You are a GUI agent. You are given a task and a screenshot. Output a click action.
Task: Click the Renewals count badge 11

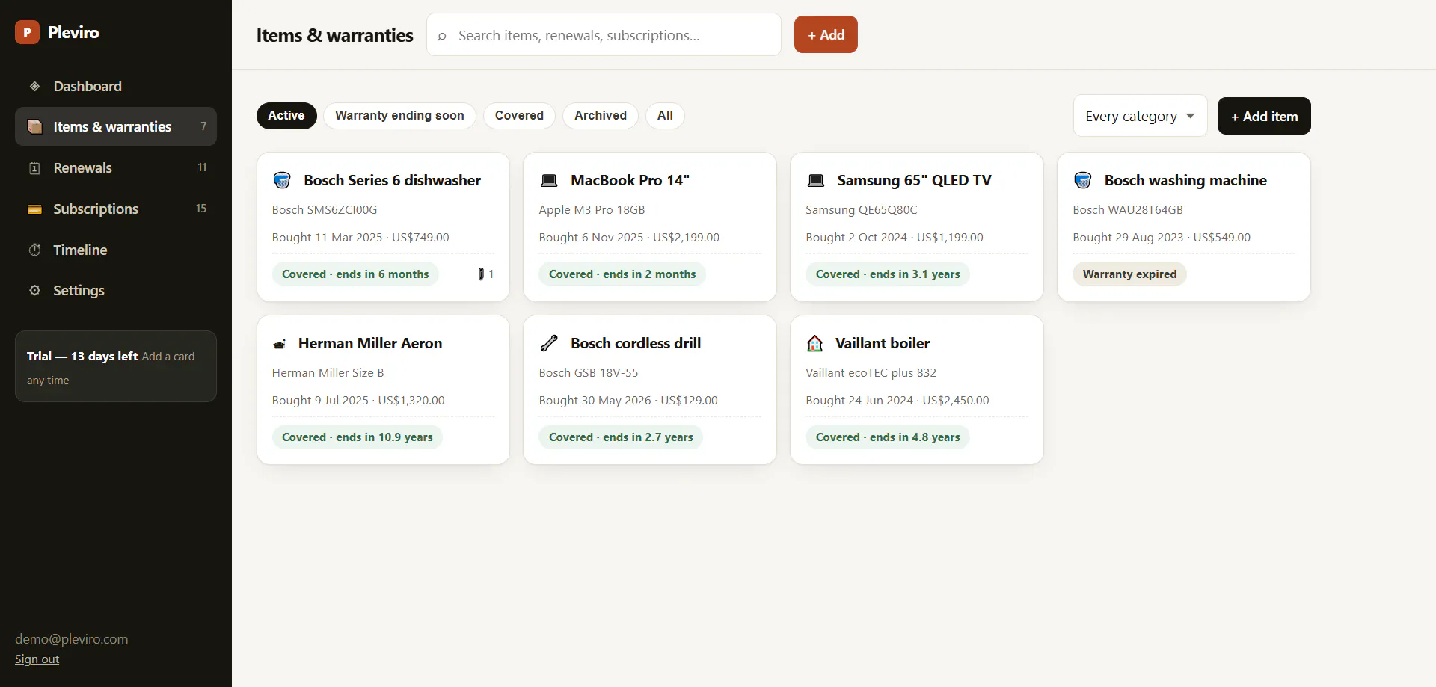tap(202, 167)
